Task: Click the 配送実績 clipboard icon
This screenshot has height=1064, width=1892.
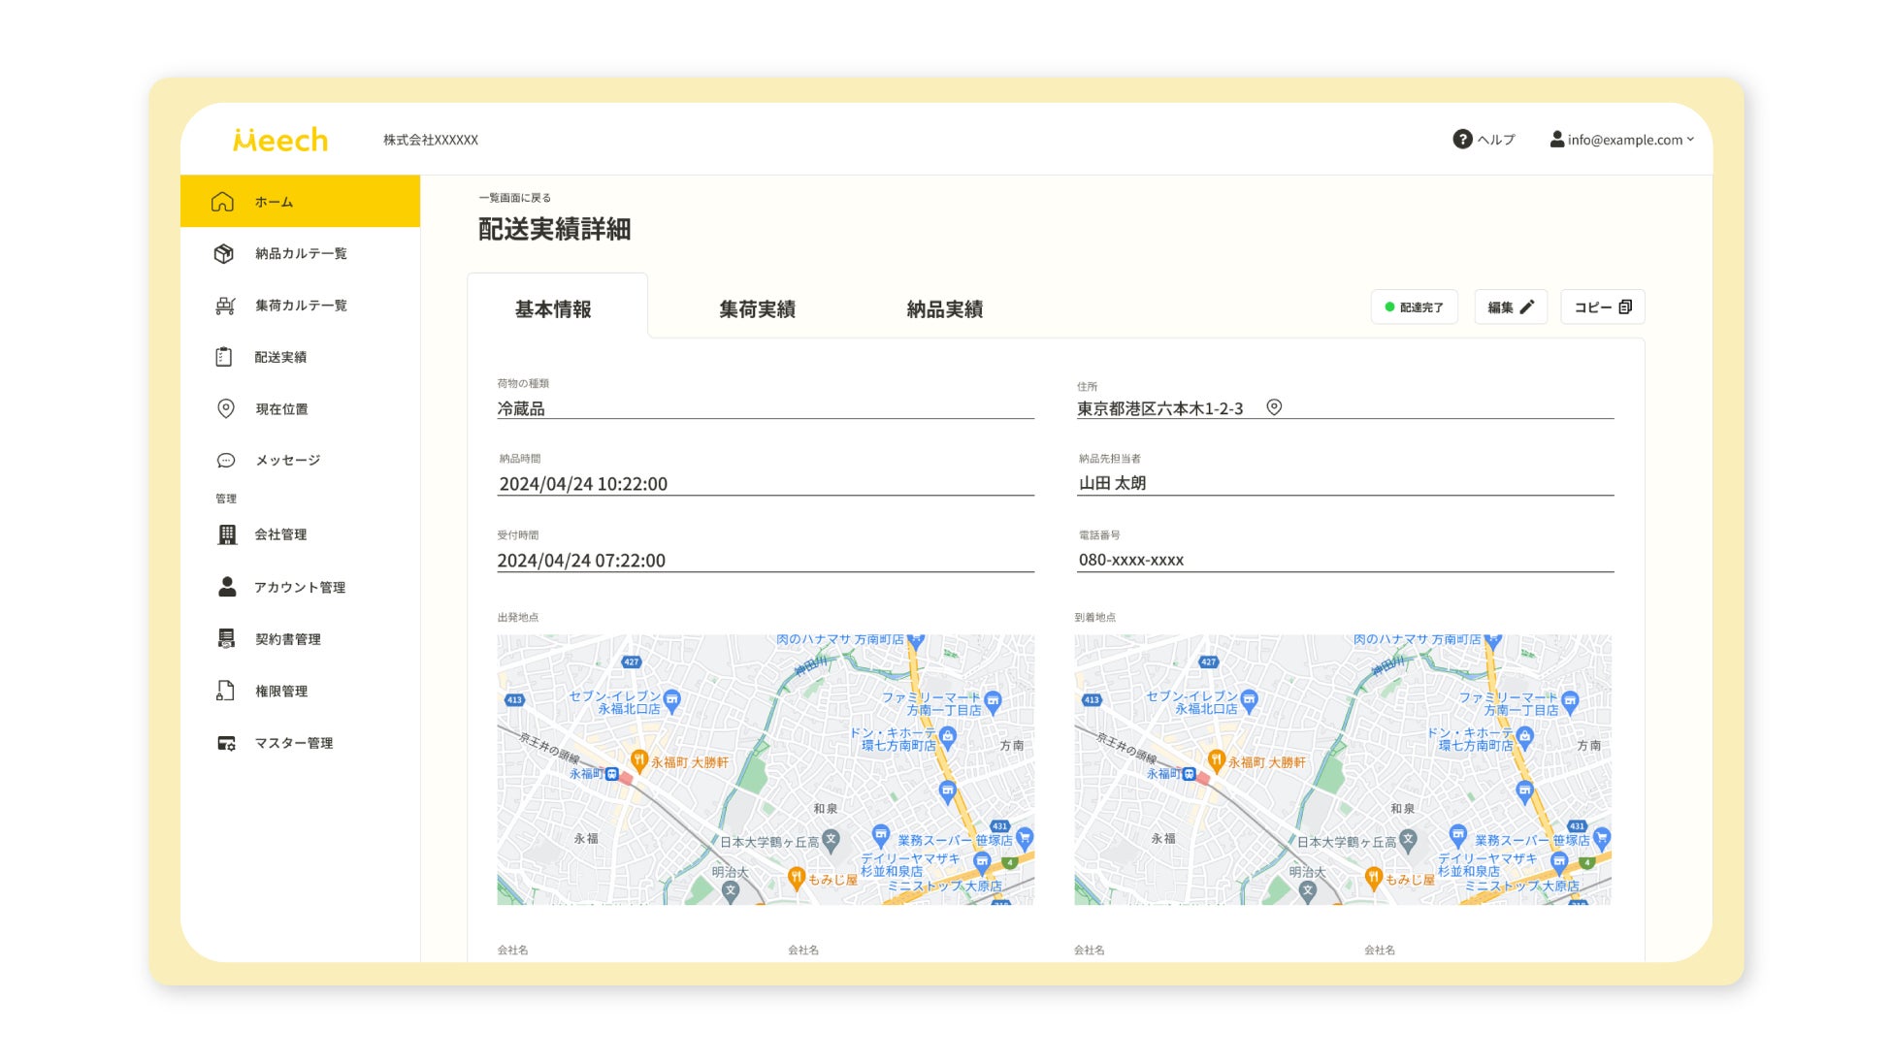Action: [224, 357]
